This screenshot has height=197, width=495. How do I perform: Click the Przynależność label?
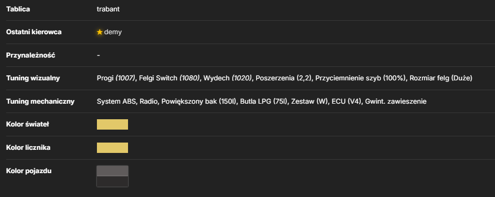31,55
